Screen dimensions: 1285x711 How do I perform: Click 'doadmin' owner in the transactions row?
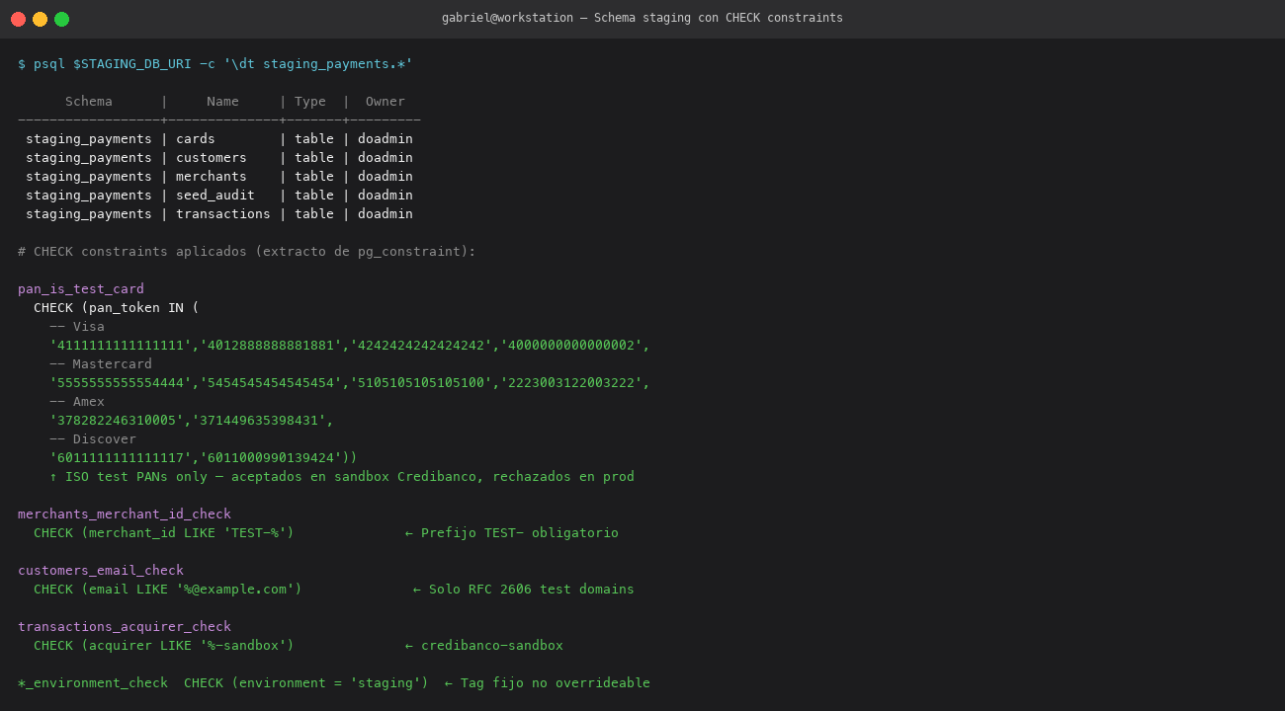coord(385,214)
